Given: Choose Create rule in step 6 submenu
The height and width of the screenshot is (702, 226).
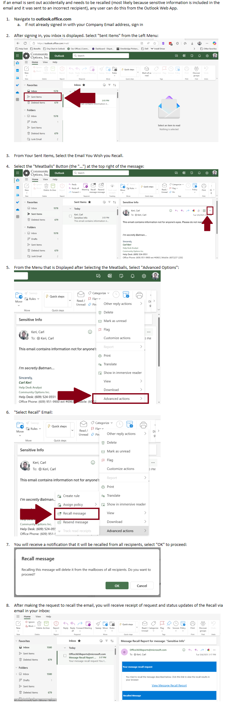Looking at the screenshot, I should pos(77,496).
